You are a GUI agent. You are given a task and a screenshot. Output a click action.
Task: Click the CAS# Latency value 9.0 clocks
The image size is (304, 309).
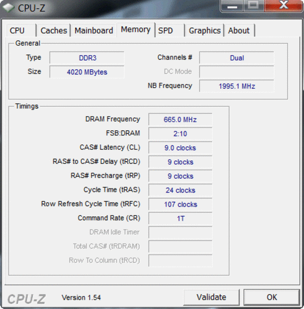coord(180,148)
